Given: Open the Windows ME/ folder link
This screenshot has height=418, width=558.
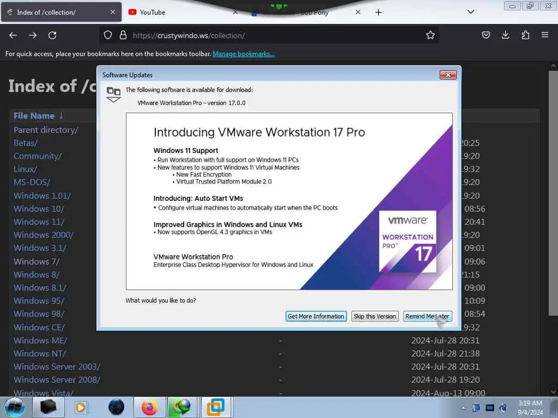Looking at the screenshot, I should pyautogui.click(x=40, y=341).
